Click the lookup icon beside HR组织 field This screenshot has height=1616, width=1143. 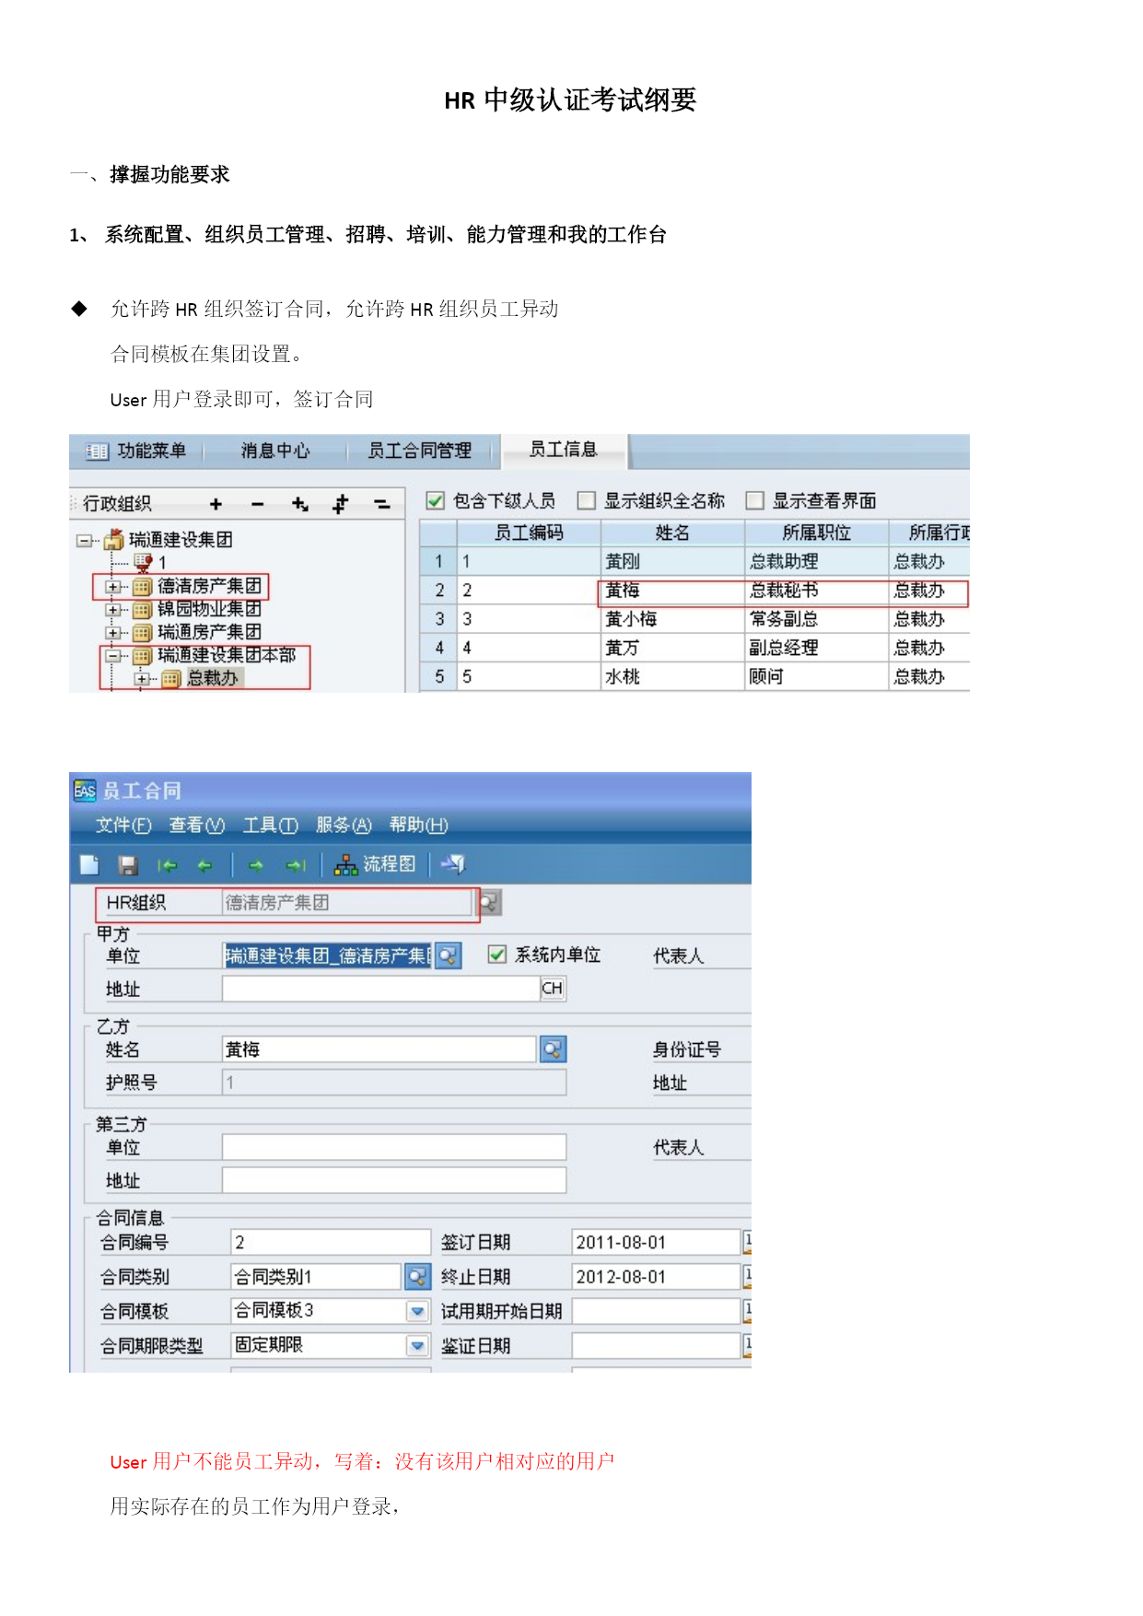(489, 903)
